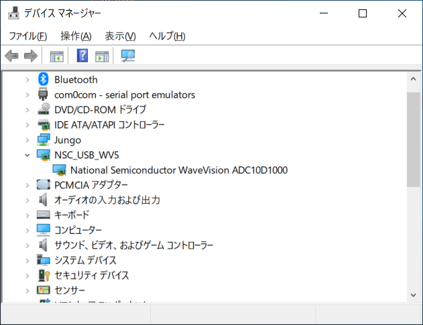Select 'オーディオの入力および出力' label
The image size is (423, 325).
tap(107, 200)
